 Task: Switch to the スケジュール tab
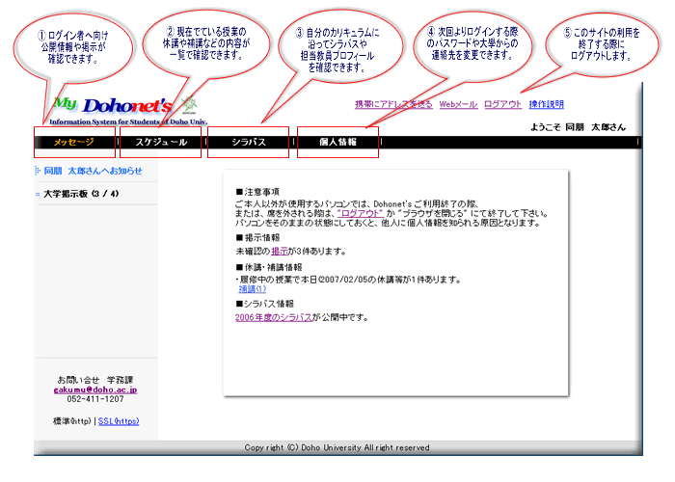coord(161,143)
